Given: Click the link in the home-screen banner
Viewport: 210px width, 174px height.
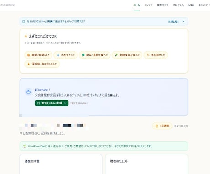Looking at the screenshot, I should [x=173, y=22].
